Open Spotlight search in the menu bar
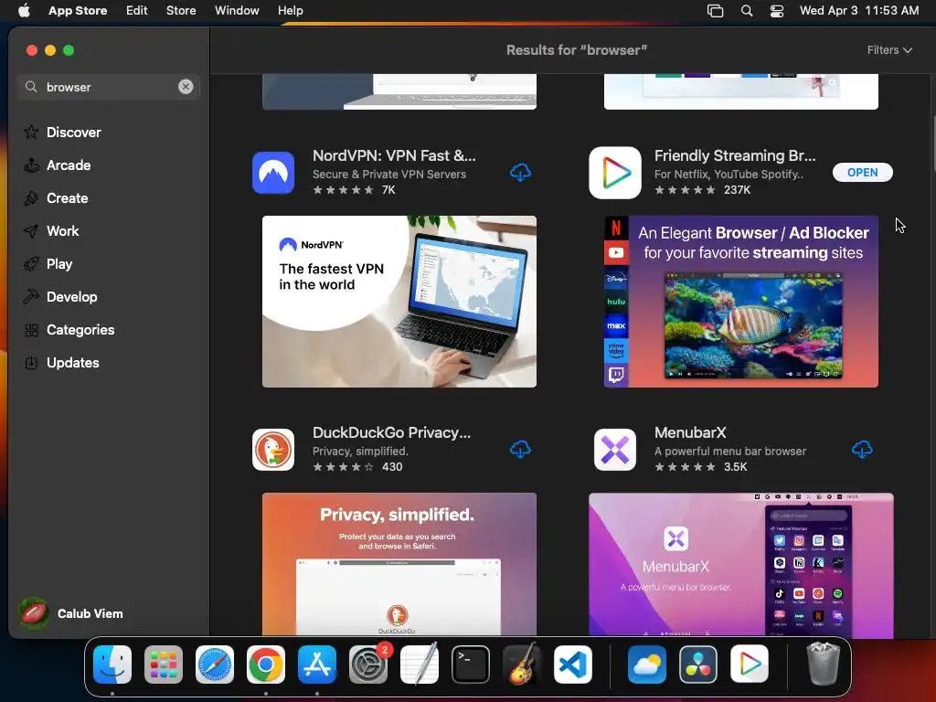This screenshot has width=936, height=702. coord(746,10)
